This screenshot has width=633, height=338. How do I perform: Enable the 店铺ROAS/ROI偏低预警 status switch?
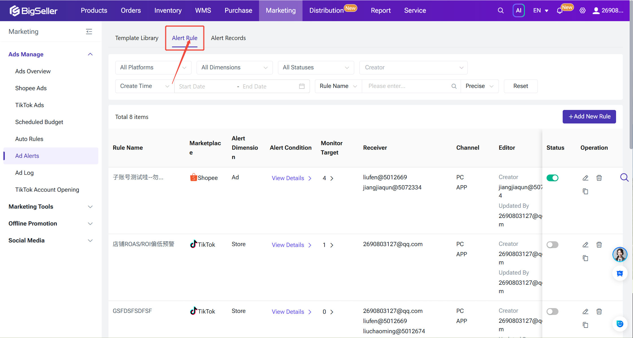click(x=552, y=245)
